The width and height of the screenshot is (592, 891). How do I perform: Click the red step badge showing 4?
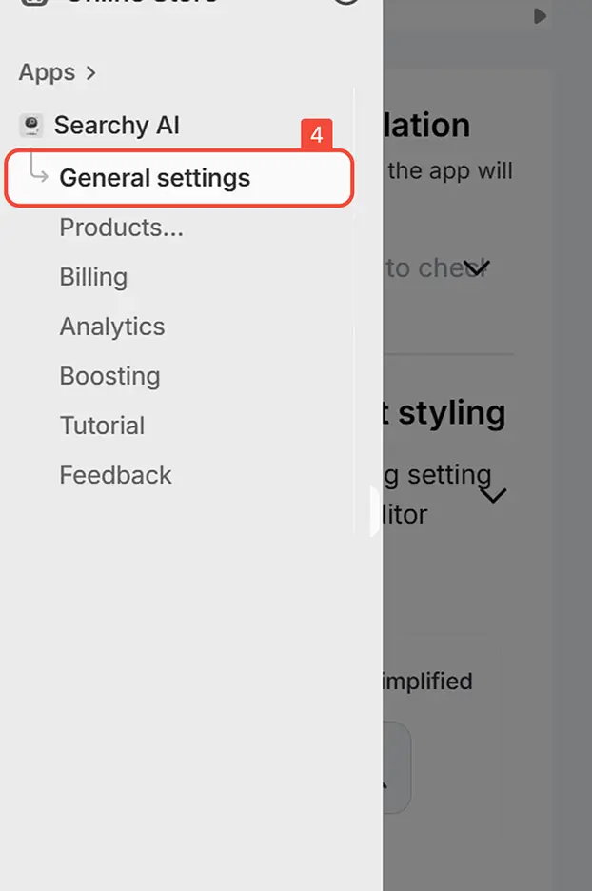pyautogui.click(x=316, y=136)
